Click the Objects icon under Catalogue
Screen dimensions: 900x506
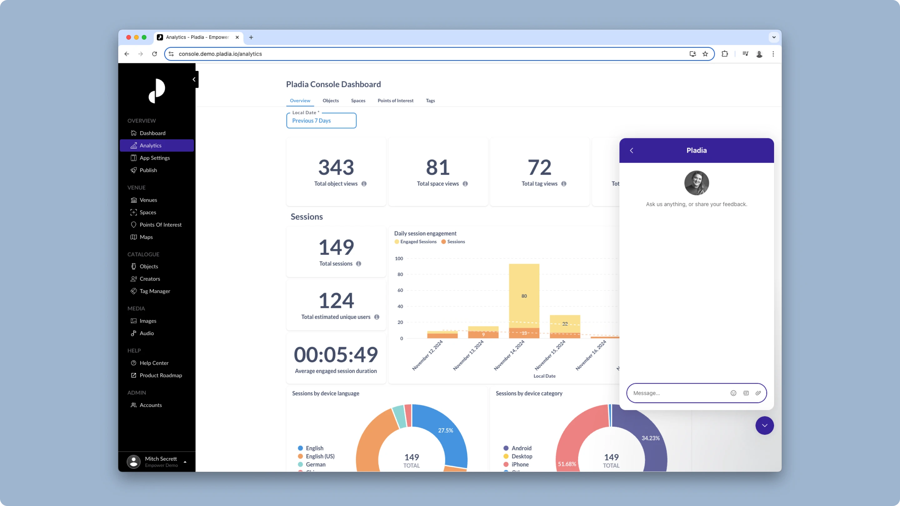coord(133,266)
